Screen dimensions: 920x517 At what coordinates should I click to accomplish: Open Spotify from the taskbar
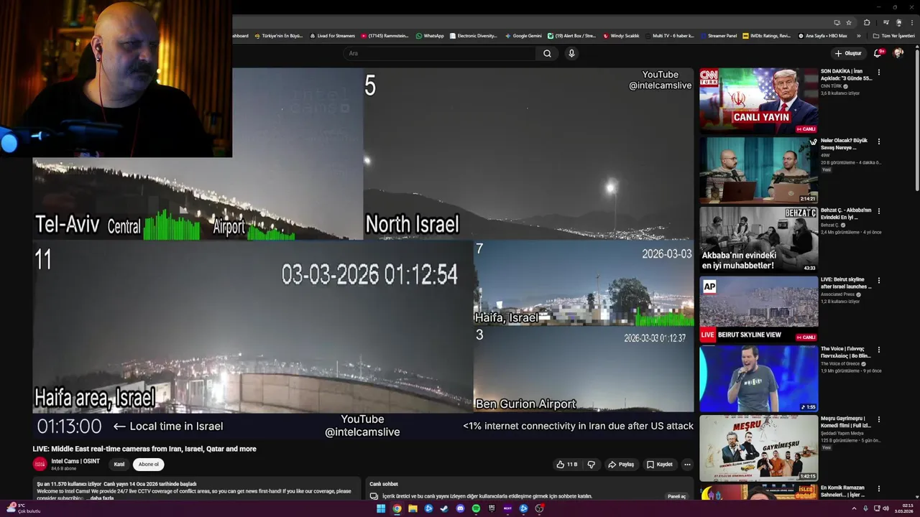click(476, 508)
